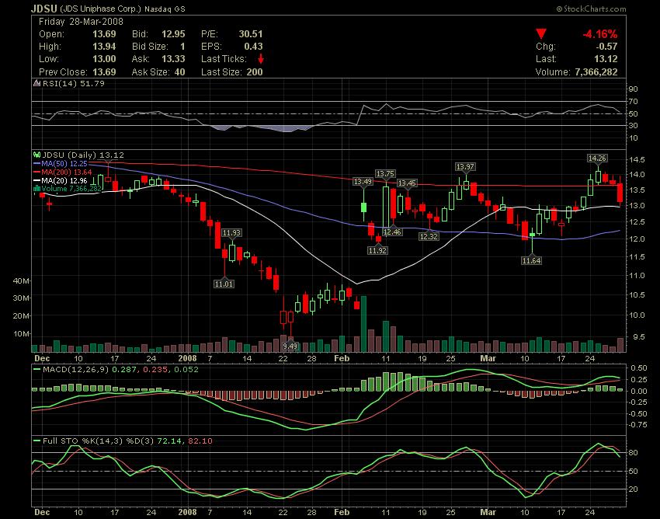Click the MACD(12,26,9) label

[x=76, y=370]
